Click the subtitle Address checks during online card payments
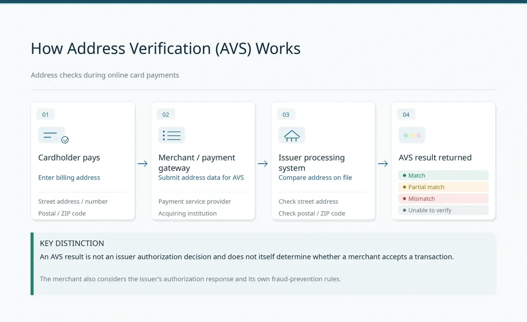The image size is (527, 322). click(x=105, y=75)
